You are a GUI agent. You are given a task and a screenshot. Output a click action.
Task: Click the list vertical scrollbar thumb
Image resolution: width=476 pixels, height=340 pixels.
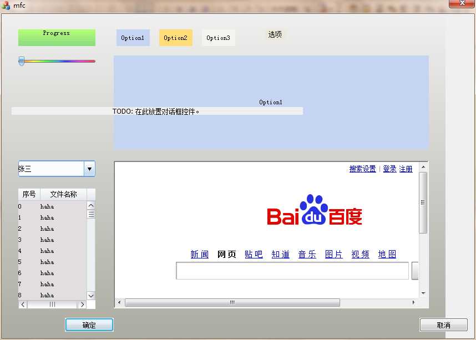(91, 214)
